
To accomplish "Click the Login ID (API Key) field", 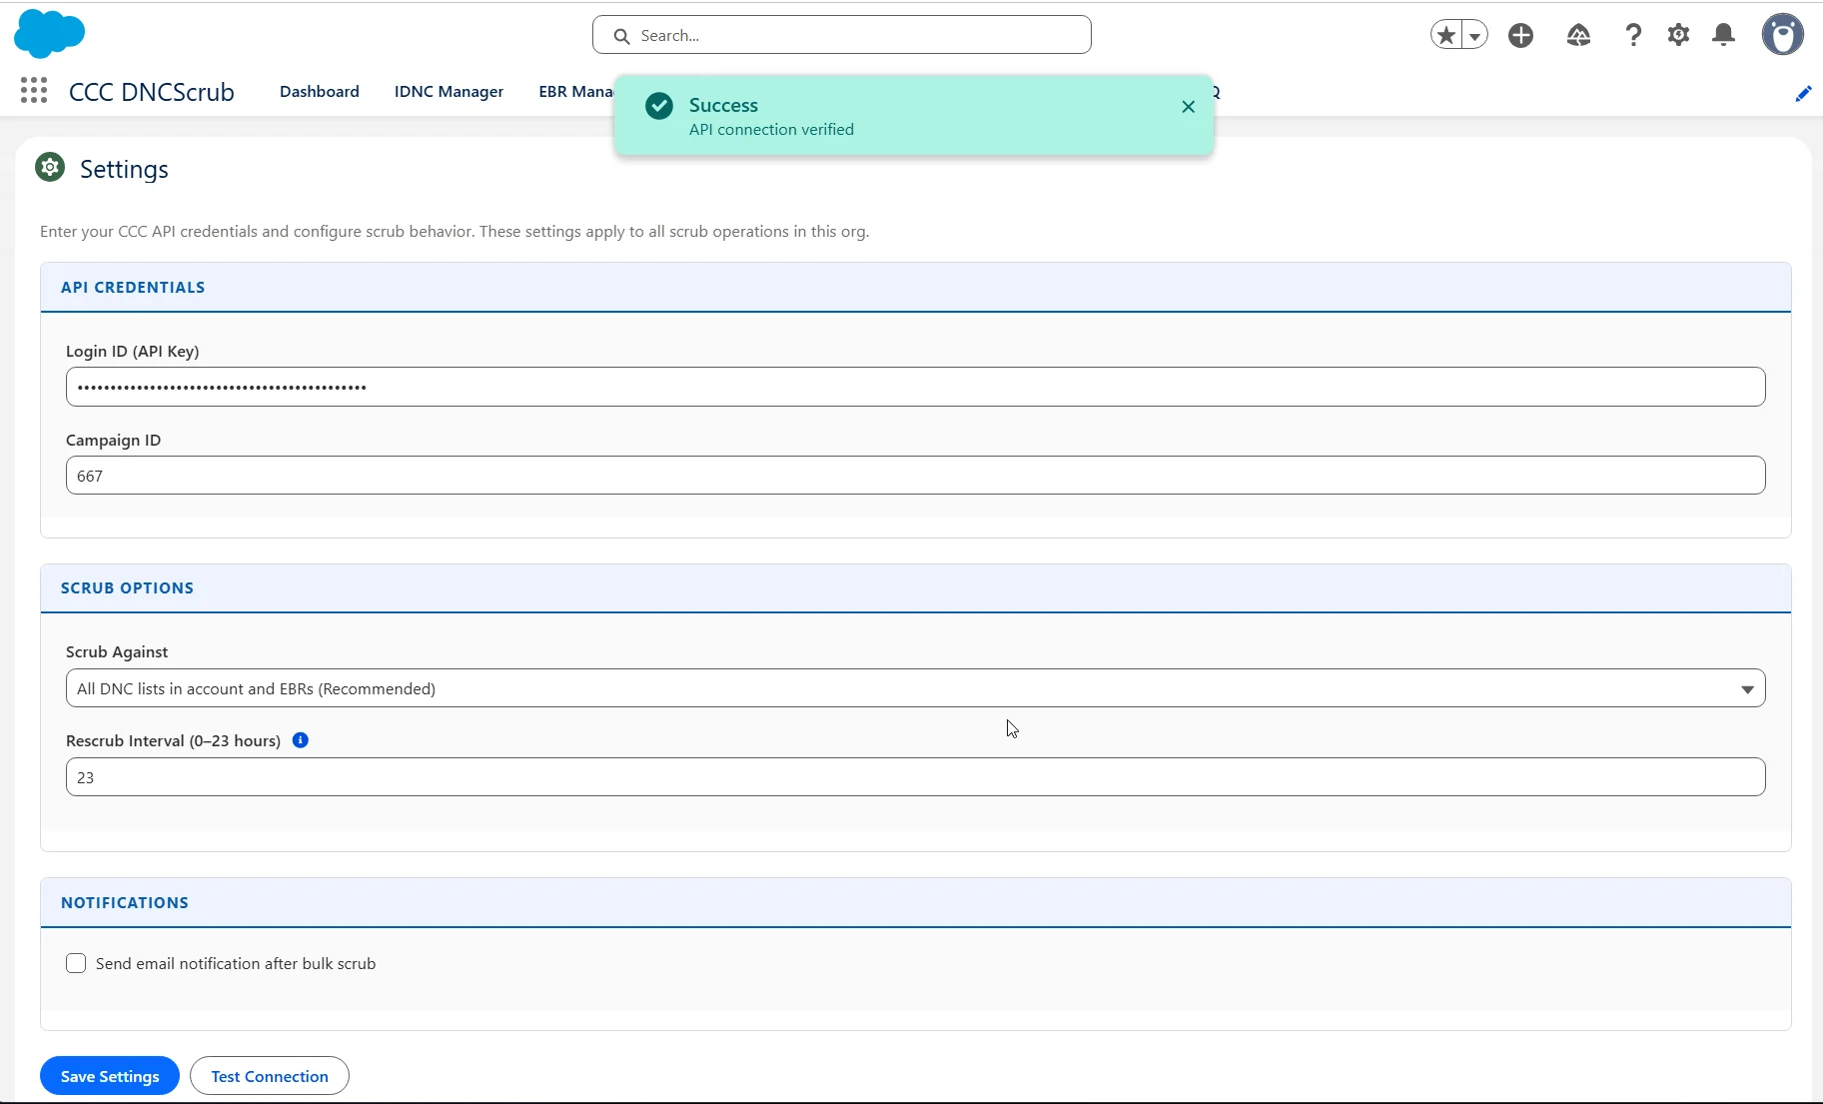I will point(915,387).
